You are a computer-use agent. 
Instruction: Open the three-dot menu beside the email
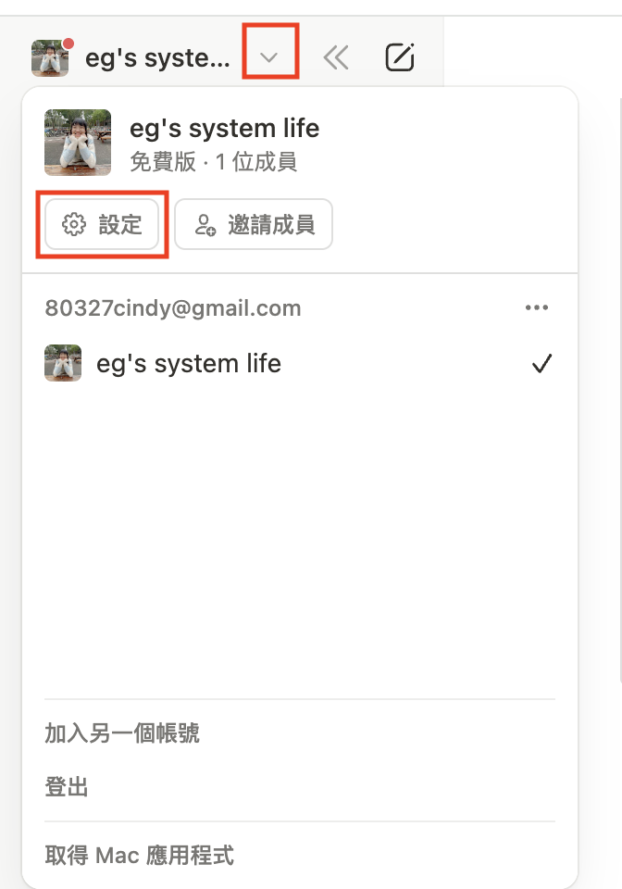537,308
